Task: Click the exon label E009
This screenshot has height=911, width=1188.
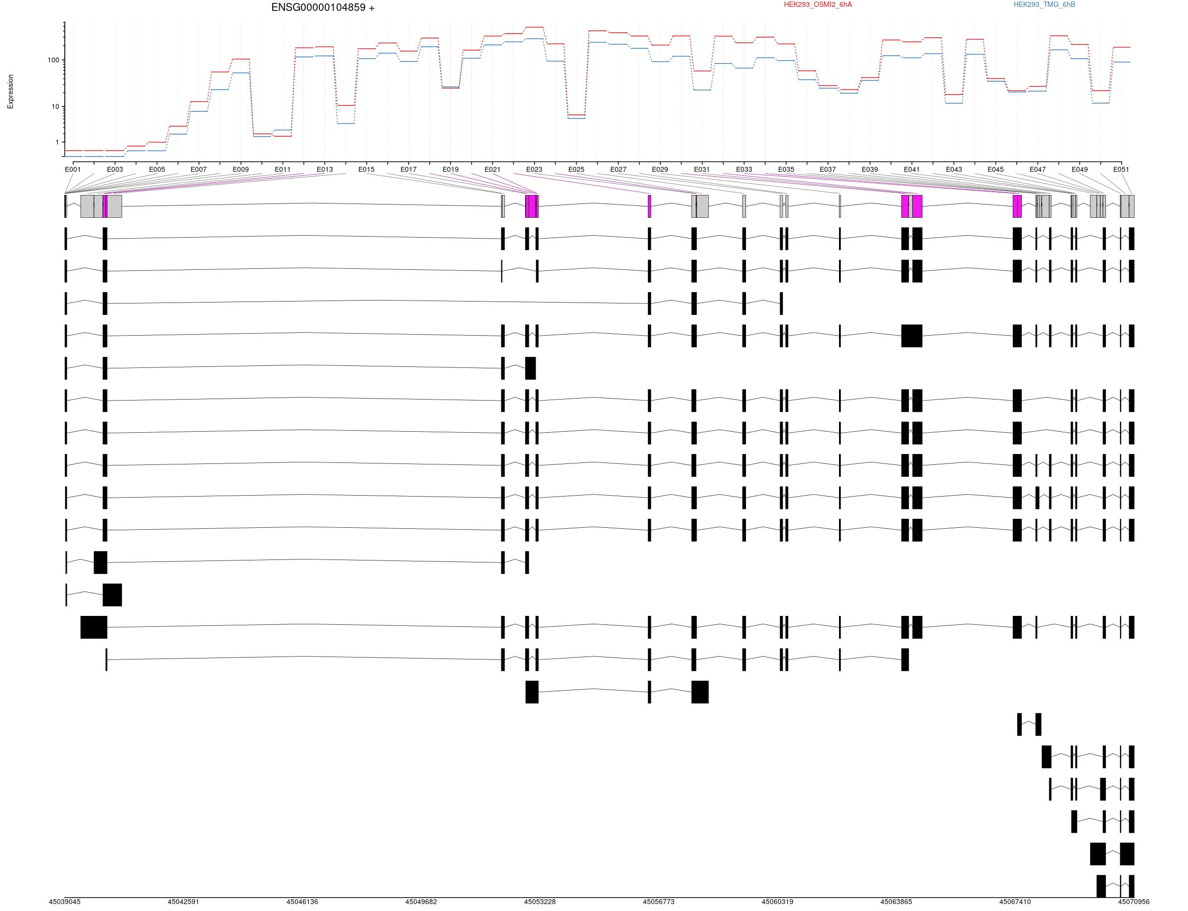Action: [241, 169]
